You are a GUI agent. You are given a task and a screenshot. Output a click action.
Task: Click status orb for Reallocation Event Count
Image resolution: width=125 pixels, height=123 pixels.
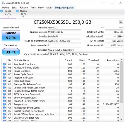4,108
